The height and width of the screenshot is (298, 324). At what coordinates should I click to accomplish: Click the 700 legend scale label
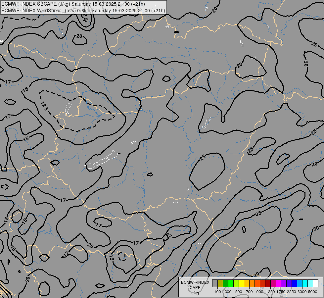(x=250, y=292)
